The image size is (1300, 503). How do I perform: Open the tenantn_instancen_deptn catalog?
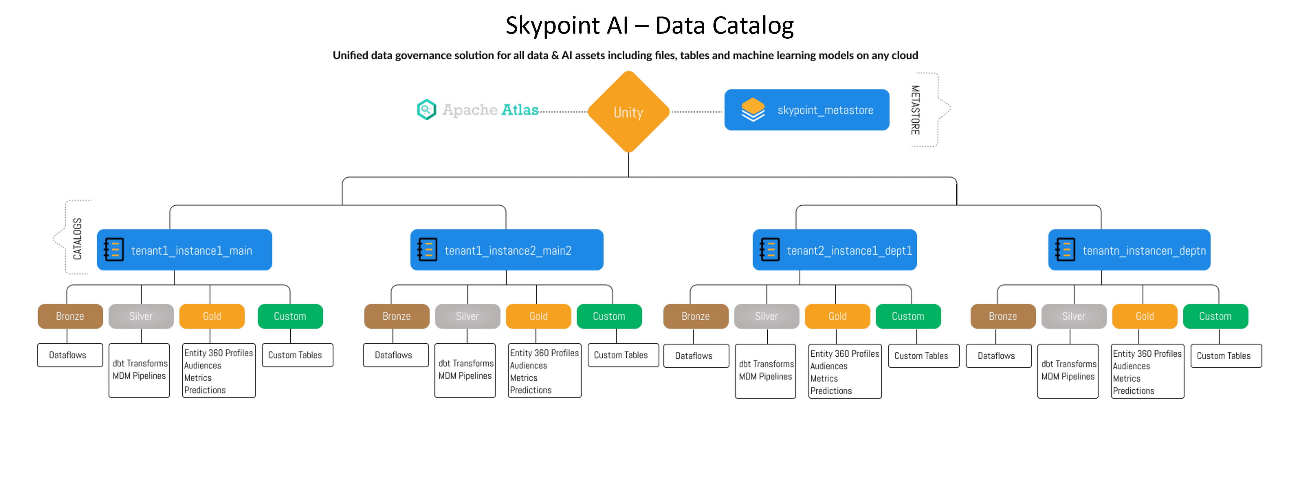click(x=1129, y=250)
